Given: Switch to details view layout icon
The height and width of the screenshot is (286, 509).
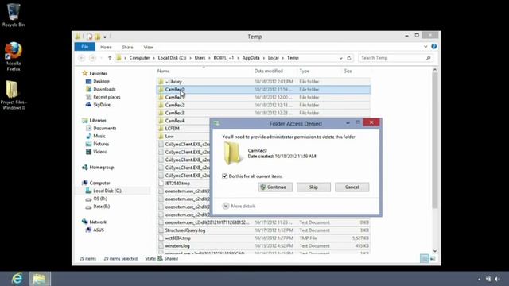Looking at the screenshot, I should pos(424,258).
